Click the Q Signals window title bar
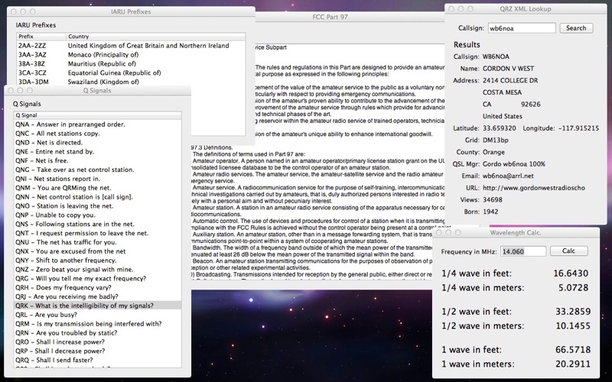 point(97,90)
